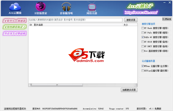The height and width of the screenshot is (111, 173).
Task: Click the horizontal scrollbar right arrow
Action: pos(136,85)
